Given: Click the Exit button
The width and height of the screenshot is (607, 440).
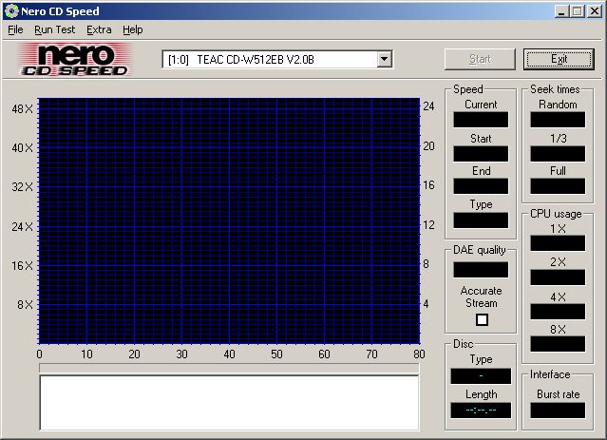Looking at the screenshot, I should point(559,59).
